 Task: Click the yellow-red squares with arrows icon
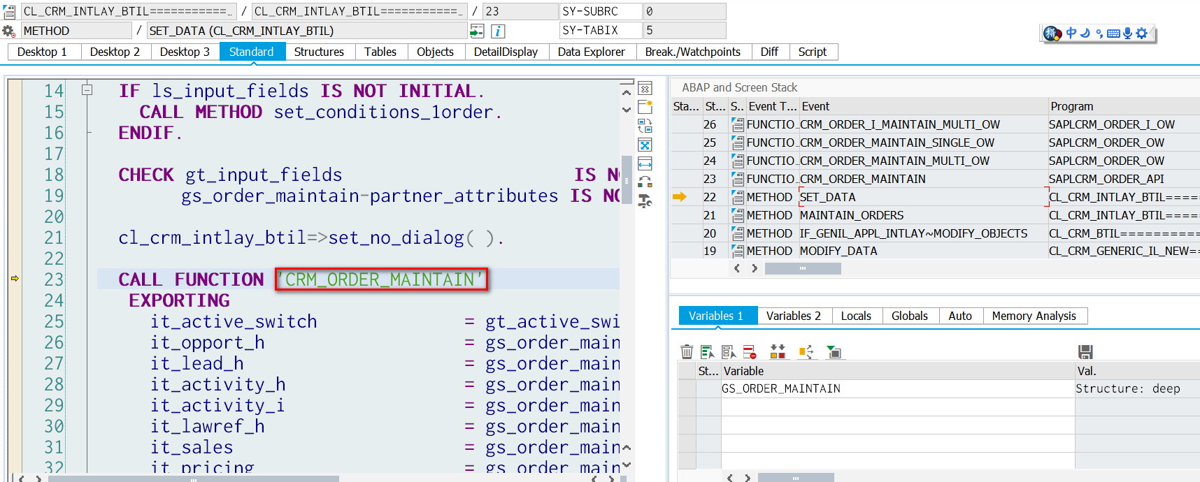[778, 351]
